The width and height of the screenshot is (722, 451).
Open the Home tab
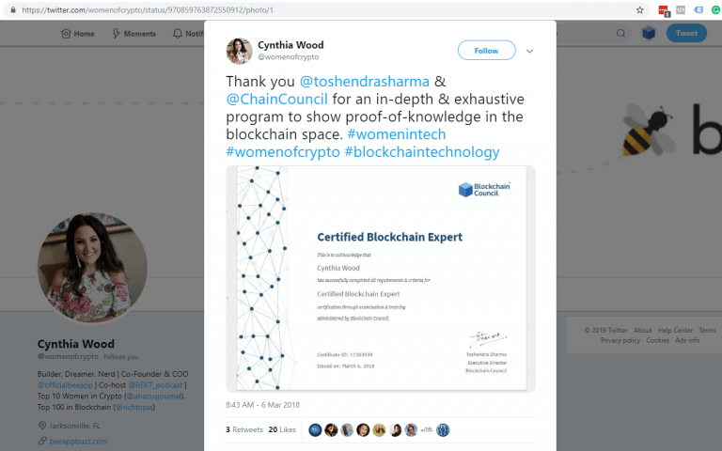pyautogui.click(x=77, y=34)
